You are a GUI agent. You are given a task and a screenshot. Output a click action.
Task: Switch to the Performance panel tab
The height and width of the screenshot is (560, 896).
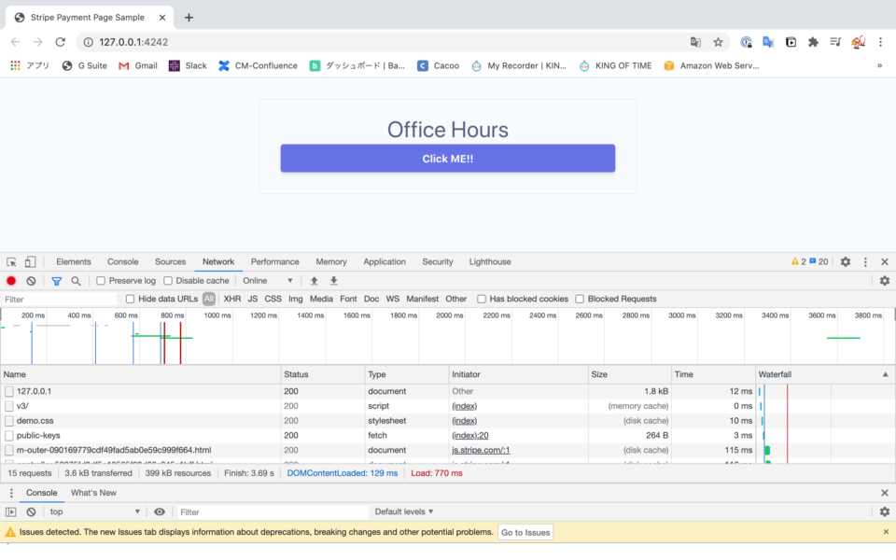[x=275, y=262]
